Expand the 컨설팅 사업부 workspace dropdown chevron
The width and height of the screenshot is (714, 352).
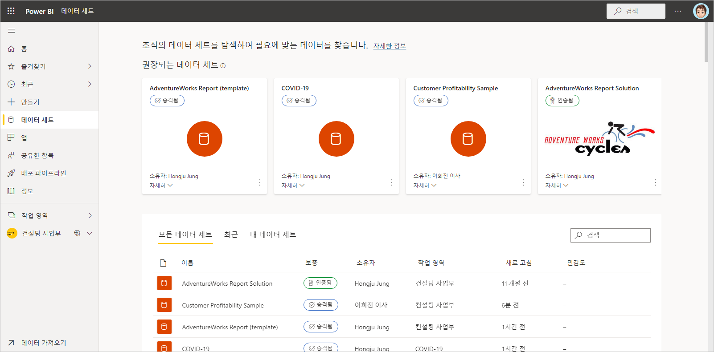pyautogui.click(x=90, y=233)
